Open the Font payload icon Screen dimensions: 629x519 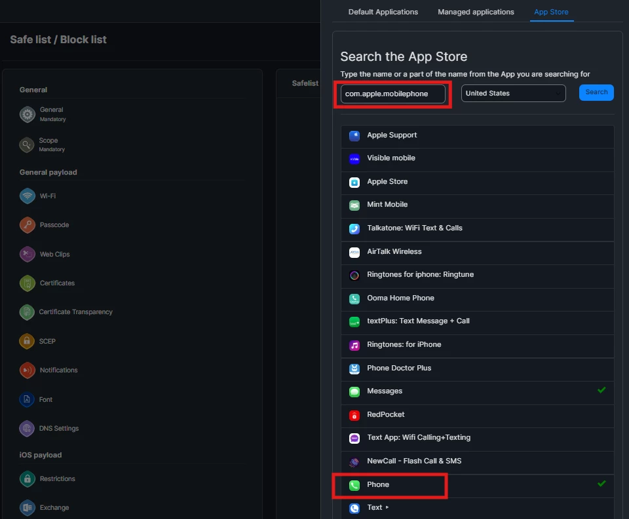pyautogui.click(x=27, y=399)
